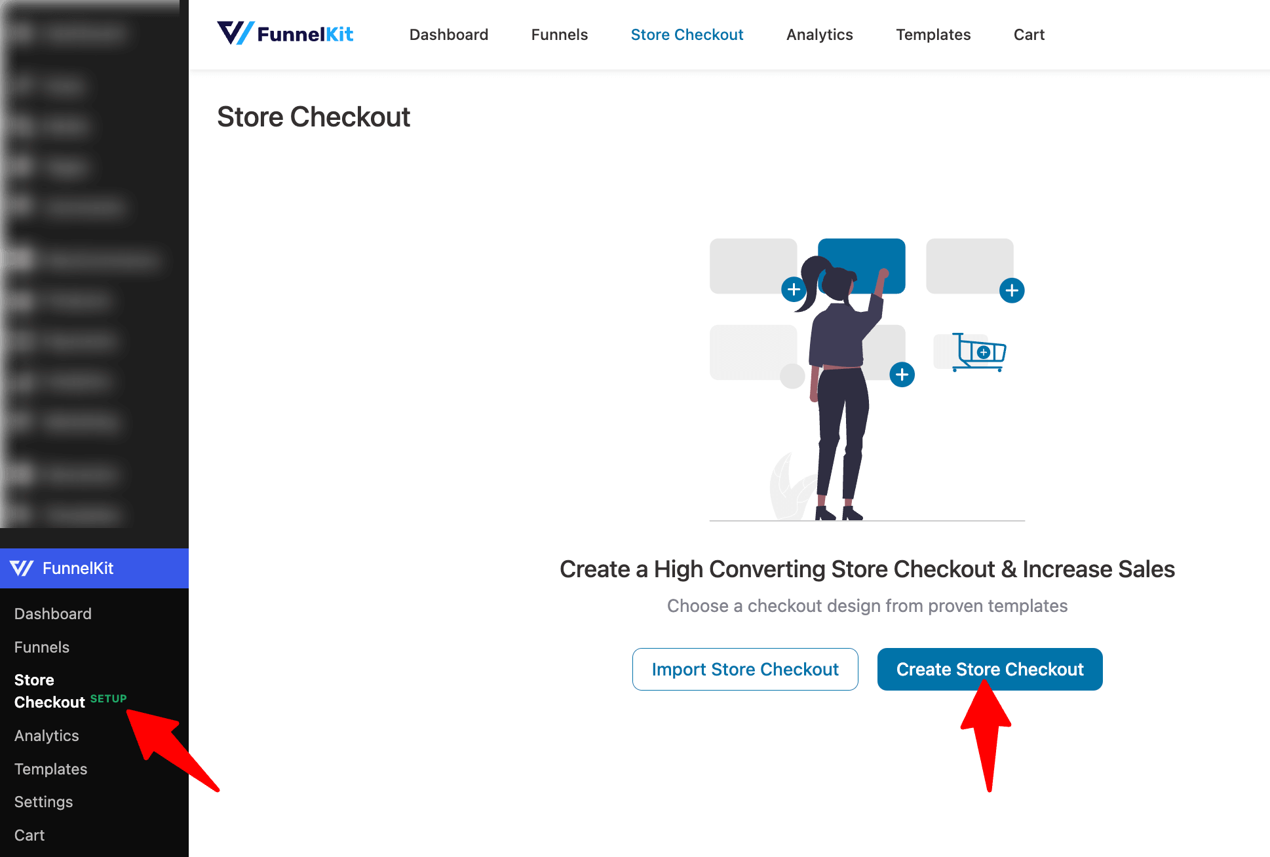Open the Funnels tab in top navigation

[560, 35]
